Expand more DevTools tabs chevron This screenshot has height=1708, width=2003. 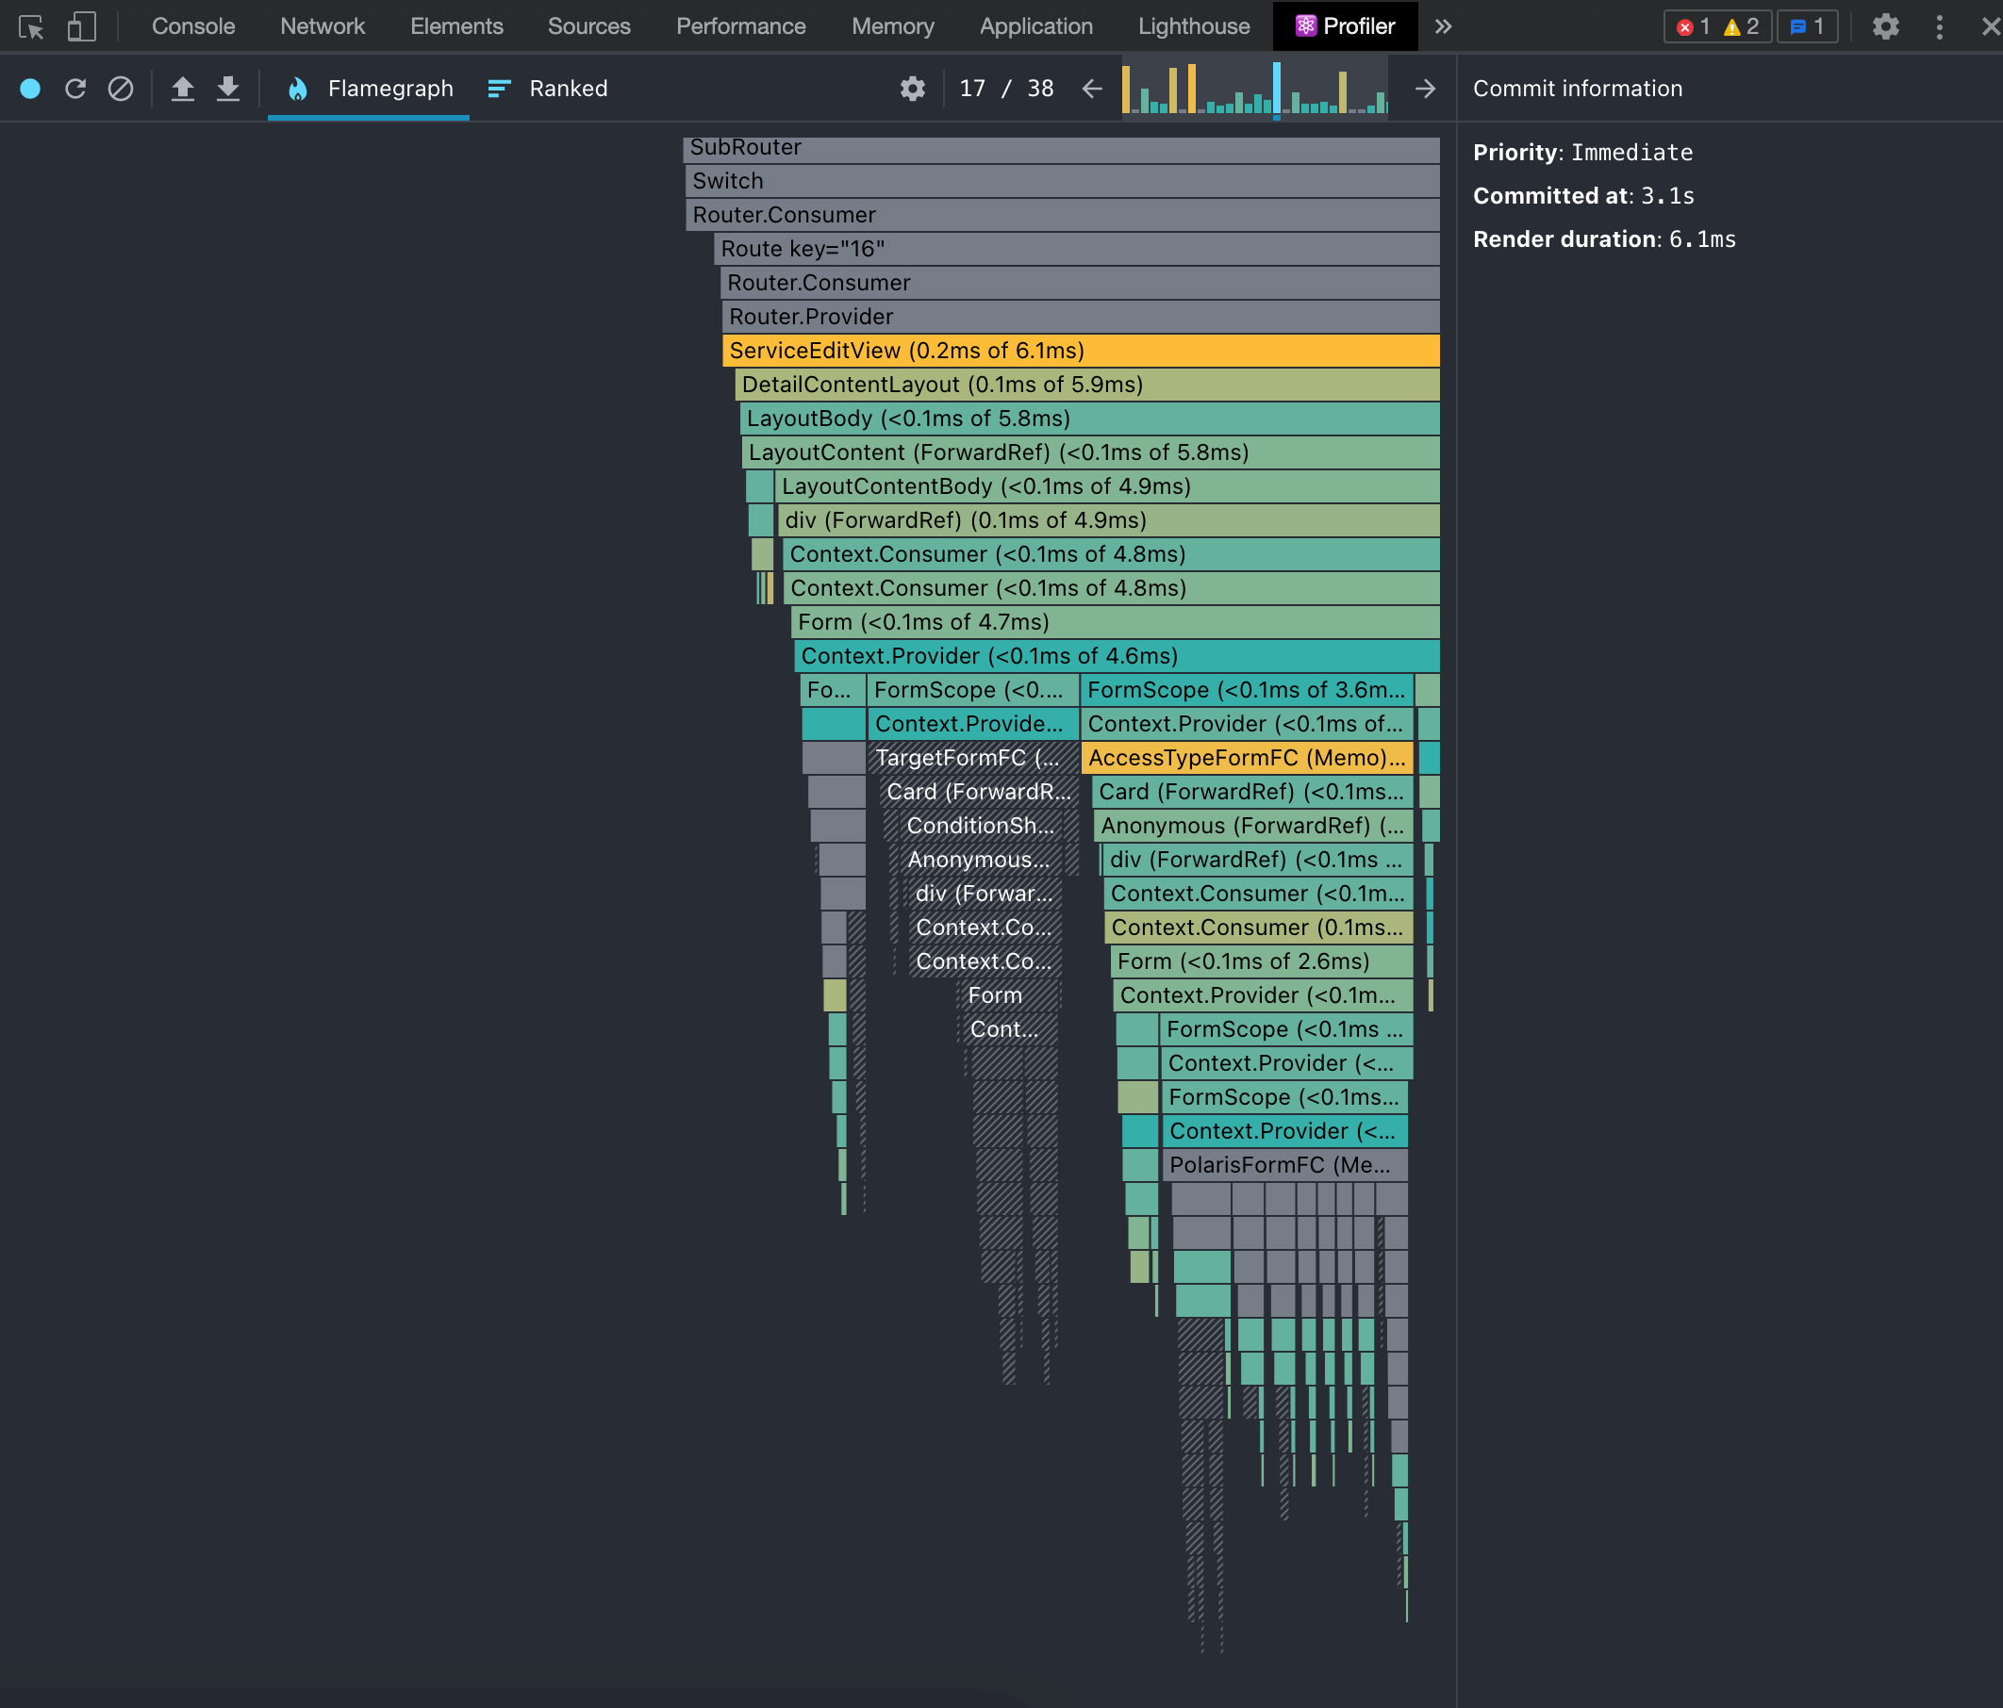(x=1443, y=26)
